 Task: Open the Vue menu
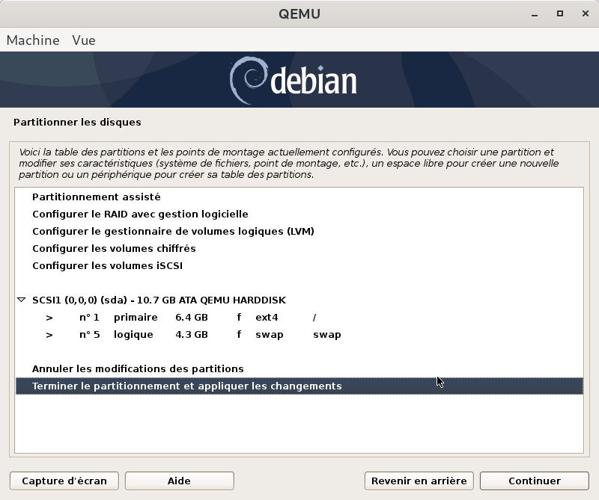tap(84, 40)
